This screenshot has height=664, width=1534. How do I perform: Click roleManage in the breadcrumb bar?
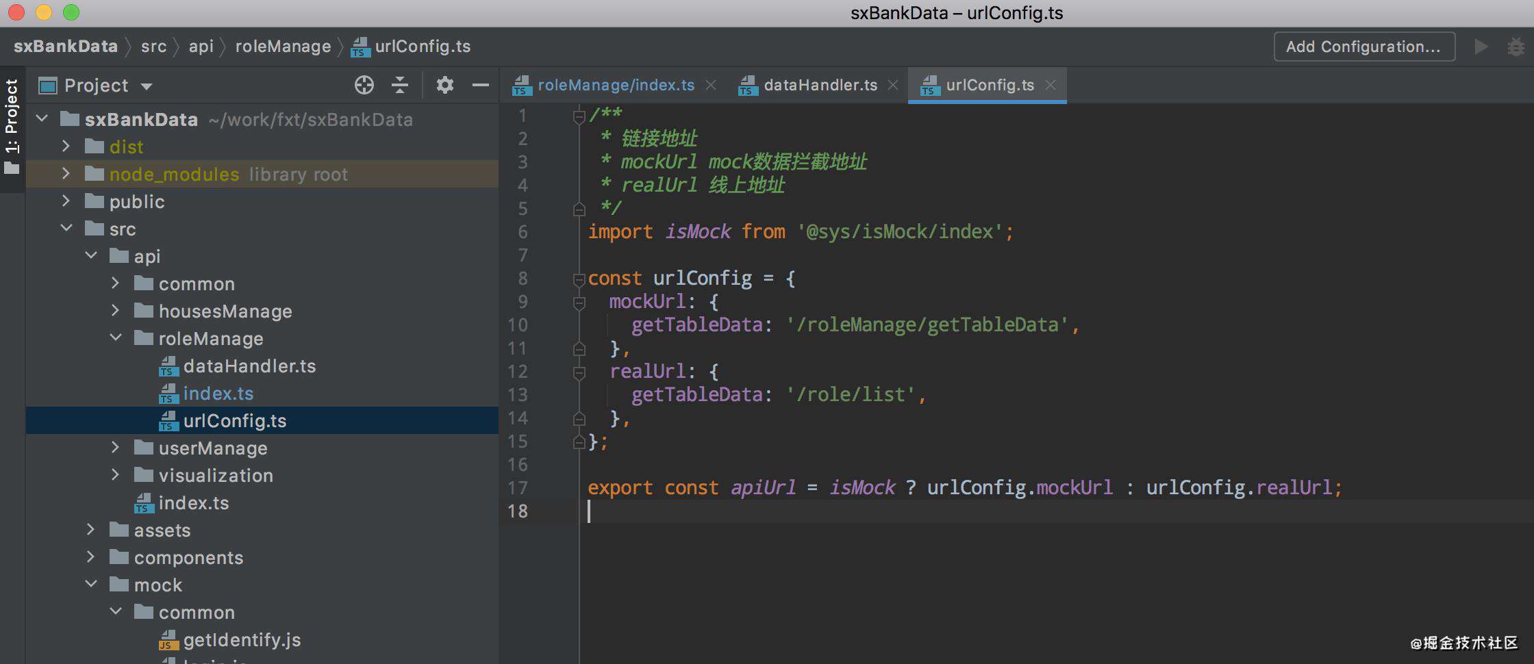coord(283,47)
